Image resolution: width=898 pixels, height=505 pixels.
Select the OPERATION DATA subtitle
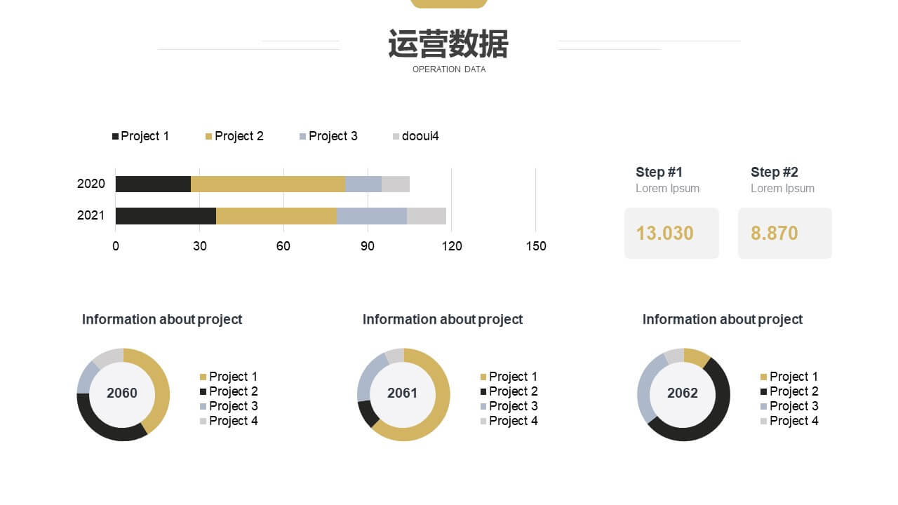449,69
